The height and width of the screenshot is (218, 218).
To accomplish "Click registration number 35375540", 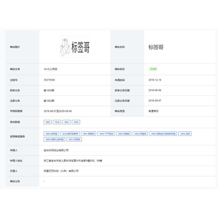I will point(49,80).
